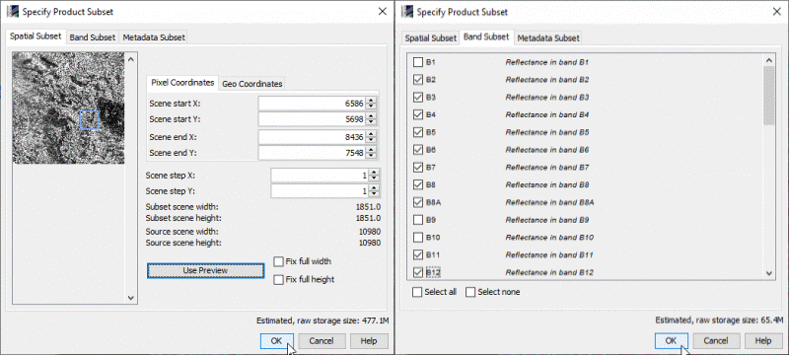The image size is (790, 356).
Task: Adjust Scene start Y spinner
Action: tap(371, 119)
